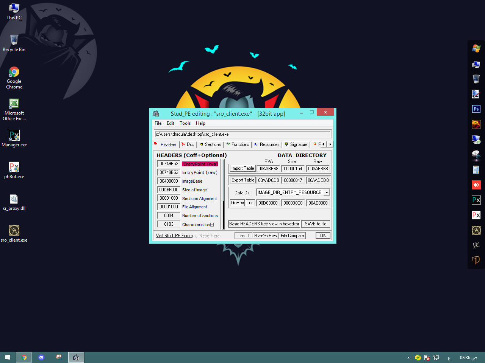The width and height of the screenshot is (485, 363).
Task: Edit the EntryPoint (rva) value field
Action: (x=169, y=164)
